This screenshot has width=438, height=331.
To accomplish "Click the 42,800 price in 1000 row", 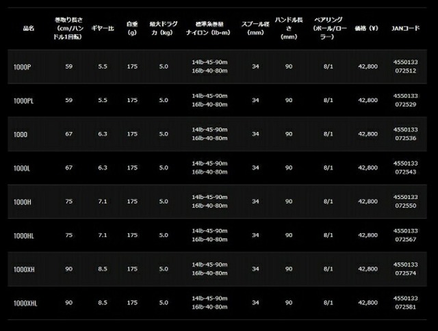I will [368, 134].
